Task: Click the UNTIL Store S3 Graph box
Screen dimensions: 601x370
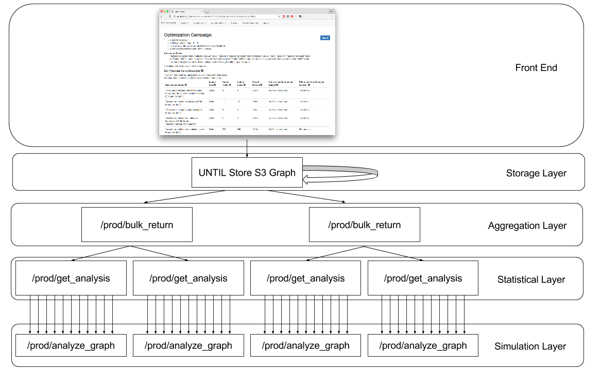Action: [x=247, y=173]
